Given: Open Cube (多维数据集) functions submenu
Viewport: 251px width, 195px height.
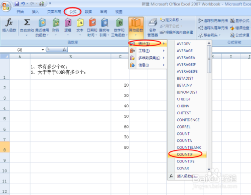Looking at the screenshot, I should coord(148,58).
